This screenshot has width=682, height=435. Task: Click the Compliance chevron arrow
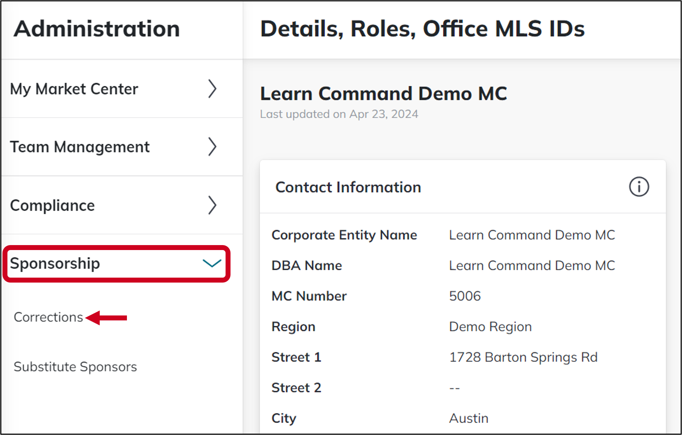pos(212,205)
